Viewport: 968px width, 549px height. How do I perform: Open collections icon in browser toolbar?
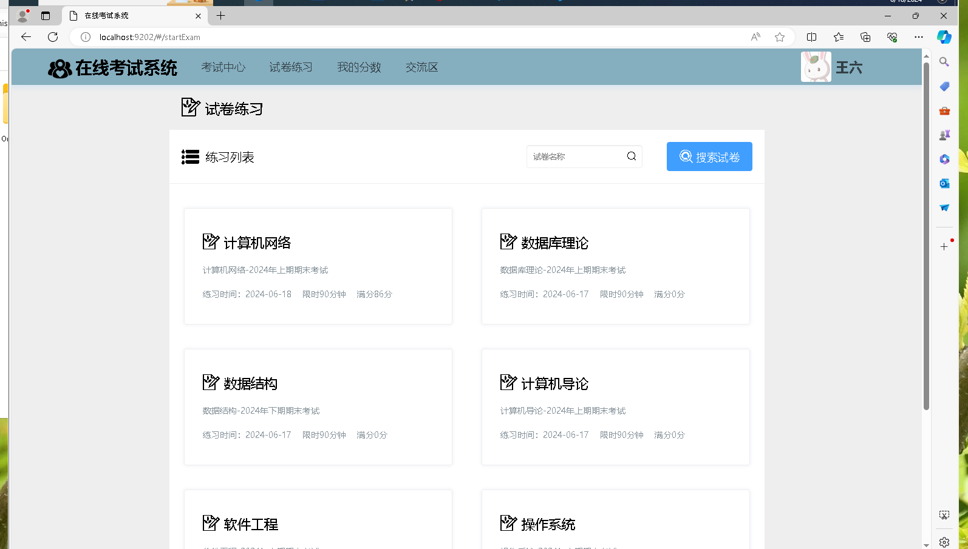pyautogui.click(x=865, y=37)
